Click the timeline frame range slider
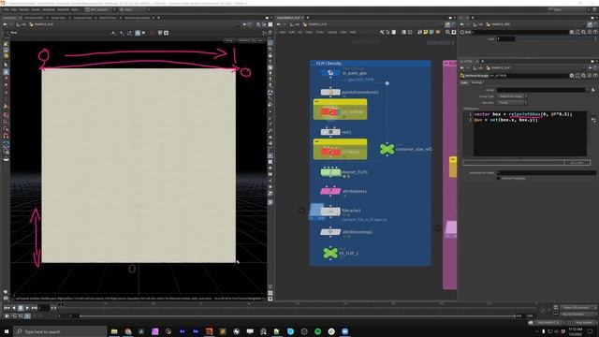599x337 pixels. coord(297,316)
